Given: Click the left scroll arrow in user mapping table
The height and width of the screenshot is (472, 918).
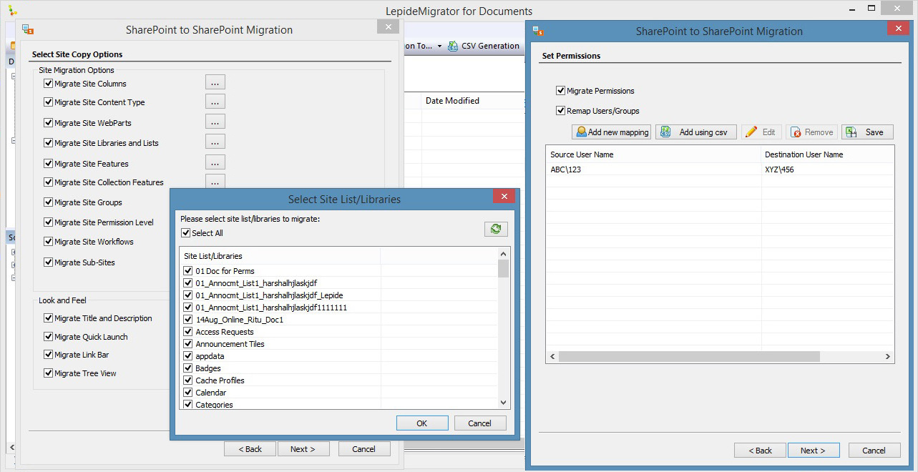Looking at the screenshot, I should (552, 356).
